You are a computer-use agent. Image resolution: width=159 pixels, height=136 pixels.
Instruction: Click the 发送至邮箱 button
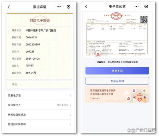[117, 81]
